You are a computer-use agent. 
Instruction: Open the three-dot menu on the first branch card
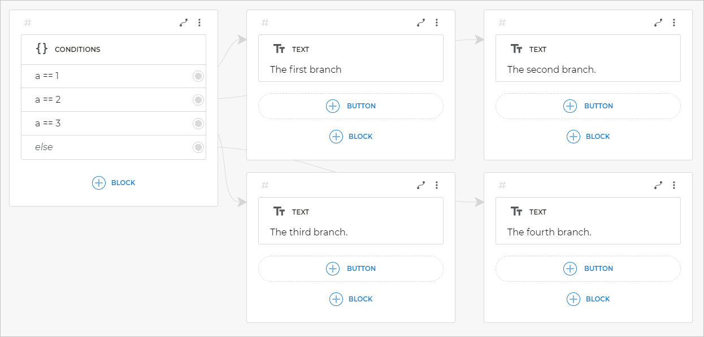pyautogui.click(x=437, y=23)
